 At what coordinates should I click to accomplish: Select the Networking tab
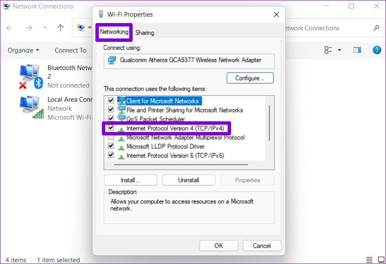(113, 32)
